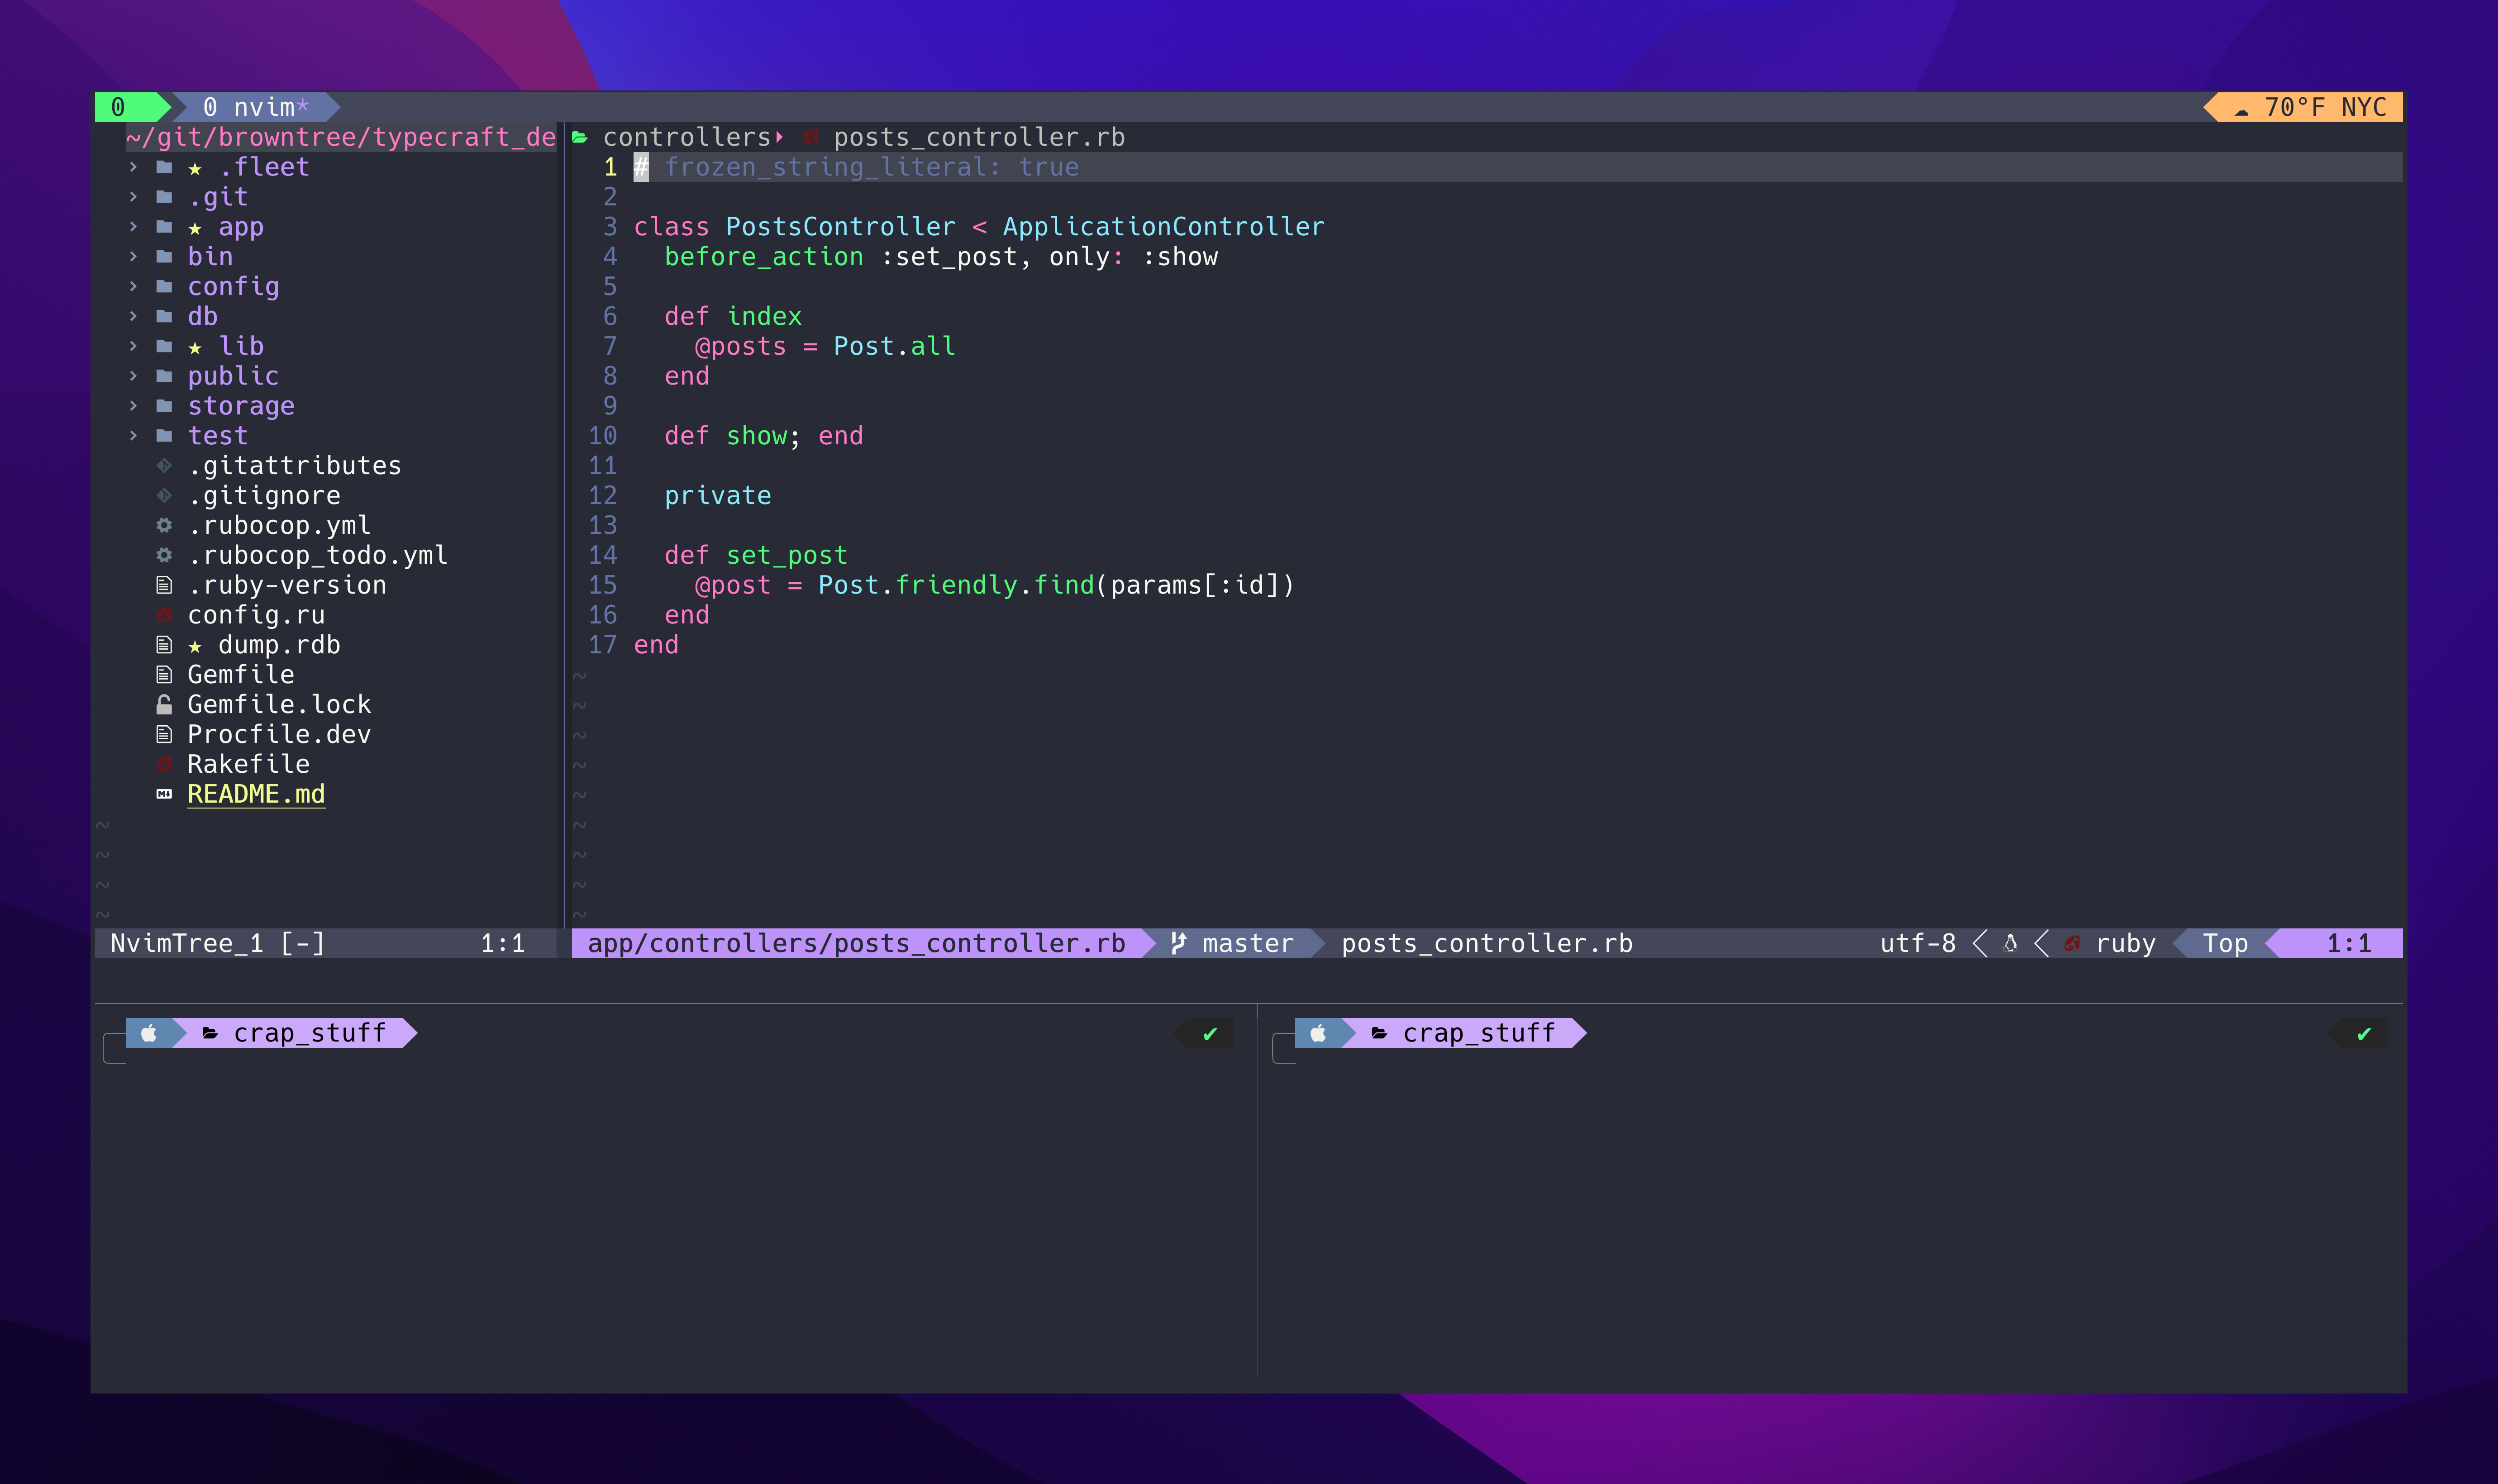Click the utf-8 encoding indicator
2498x1484 pixels.
click(1917, 943)
